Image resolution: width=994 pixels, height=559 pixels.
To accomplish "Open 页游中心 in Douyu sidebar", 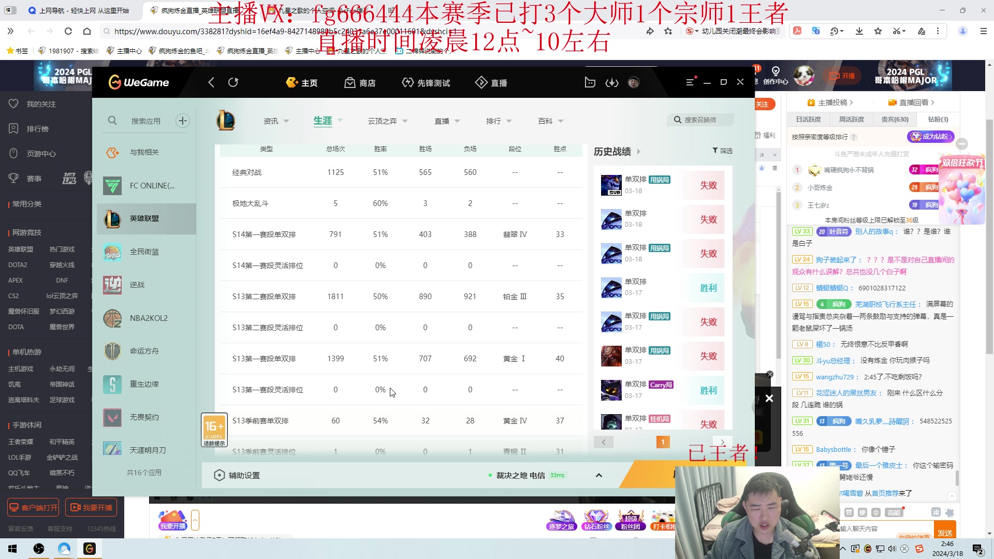I will tap(32, 154).
